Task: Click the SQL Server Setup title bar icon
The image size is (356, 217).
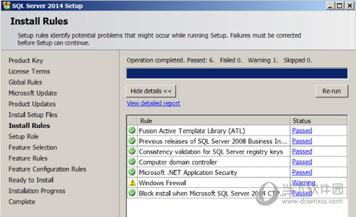Action: [x=7, y=5]
